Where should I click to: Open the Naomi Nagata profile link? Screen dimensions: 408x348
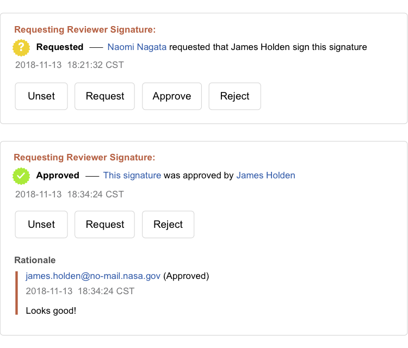click(x=137, y=47)
